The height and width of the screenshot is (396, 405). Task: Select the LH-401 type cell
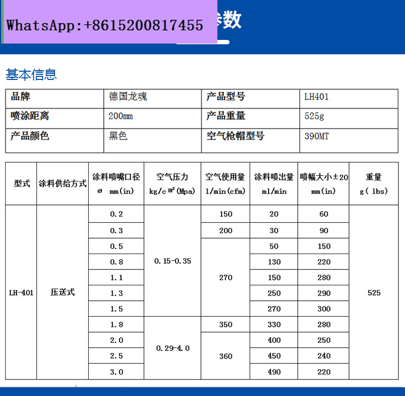(x=21, y=293)
